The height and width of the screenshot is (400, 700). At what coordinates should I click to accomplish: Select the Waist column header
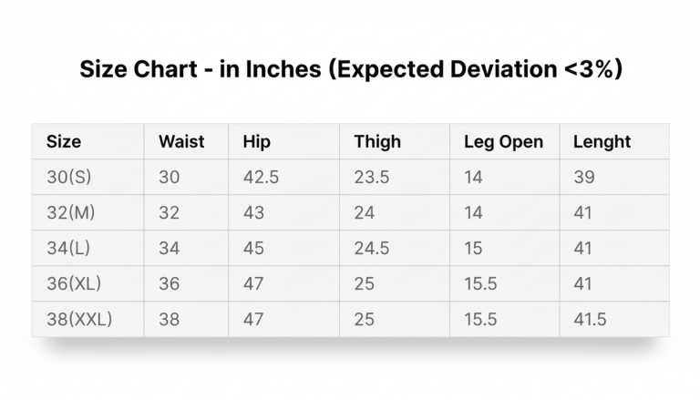tap(181, 141)
